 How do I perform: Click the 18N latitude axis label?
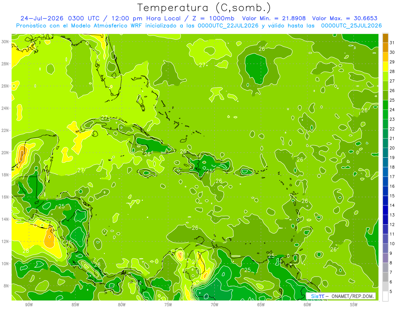coord(5,175)
